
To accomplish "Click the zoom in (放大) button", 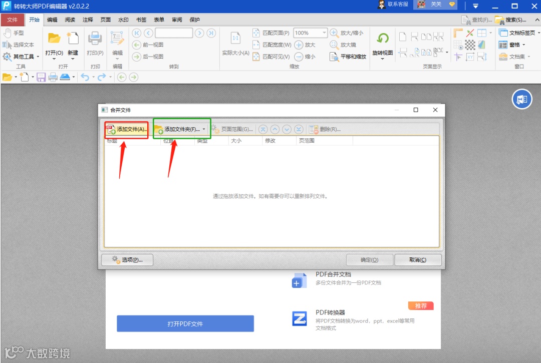I will [x=305, y=45].
